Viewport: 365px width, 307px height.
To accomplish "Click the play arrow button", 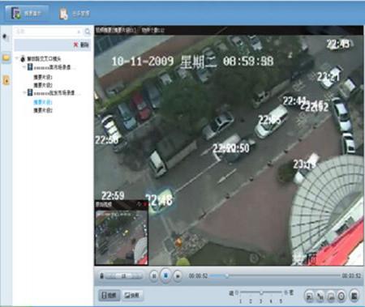I will click(x=178, y=276).
